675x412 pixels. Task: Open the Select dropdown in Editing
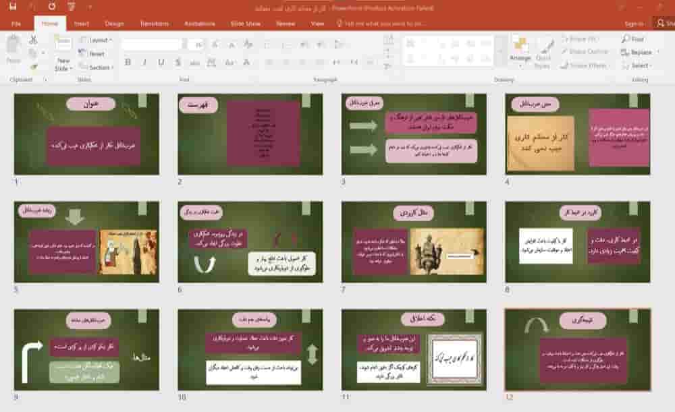click(x=637, y=65)
